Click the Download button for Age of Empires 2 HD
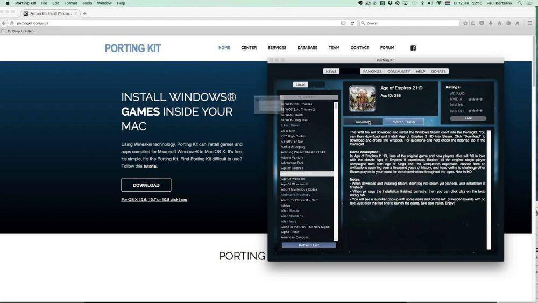 click(363, 122)
